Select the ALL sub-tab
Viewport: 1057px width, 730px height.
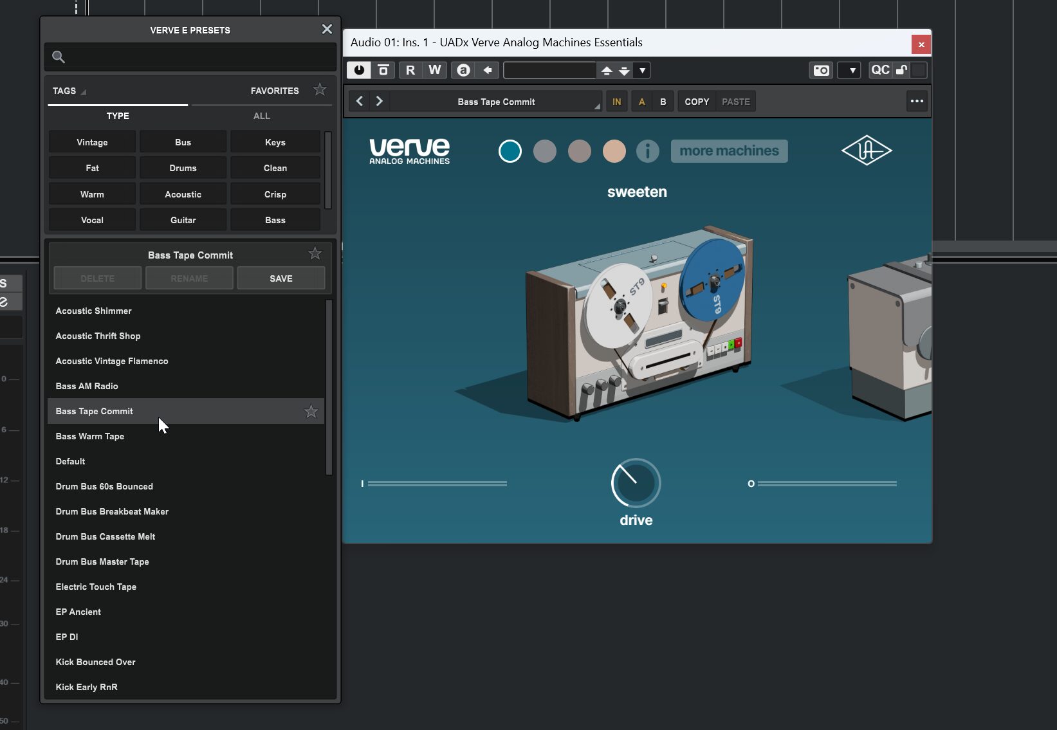point(261,116)
